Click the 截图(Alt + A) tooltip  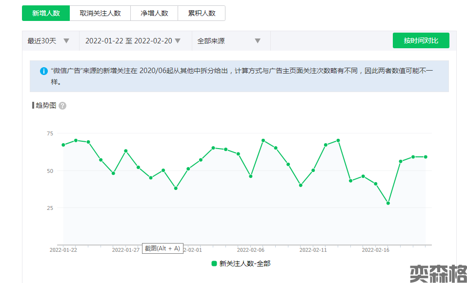(x=162, y=248)
